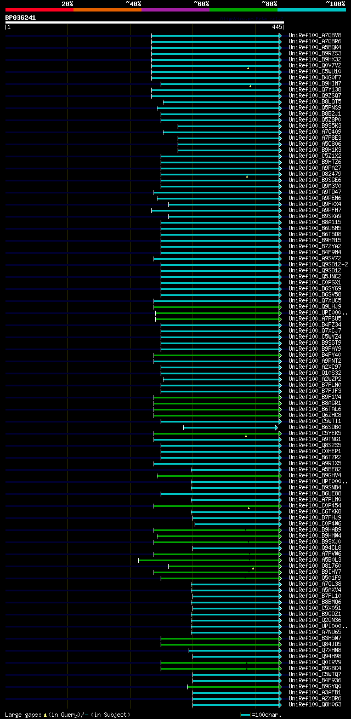Select hit label UniRef100_O82479
Viewport: 351px width, 719px height.
315,174
